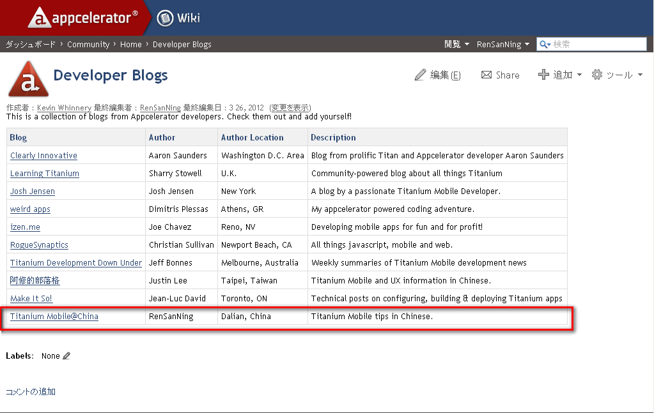The height and width of the screenshot is (413, 654).
Task: Click the gear icon for ツール
Action: [x=597, y=75]
